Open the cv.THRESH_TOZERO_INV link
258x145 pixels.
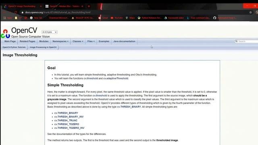tap(69, 128)
